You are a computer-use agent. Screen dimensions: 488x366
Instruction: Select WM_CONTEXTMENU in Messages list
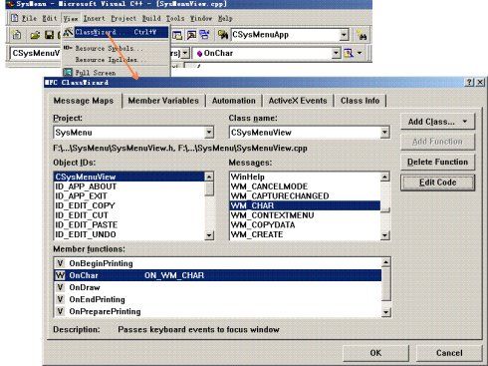[x=305, y=215]
